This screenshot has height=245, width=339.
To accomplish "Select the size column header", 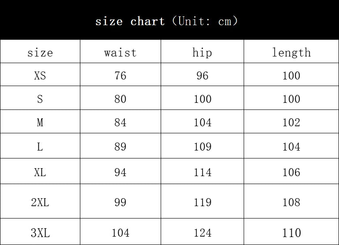I will (x=40, y=53).
